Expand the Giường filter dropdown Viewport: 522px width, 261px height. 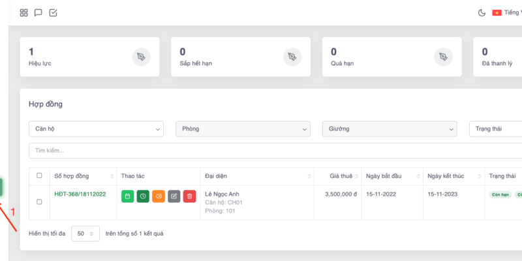390,129
